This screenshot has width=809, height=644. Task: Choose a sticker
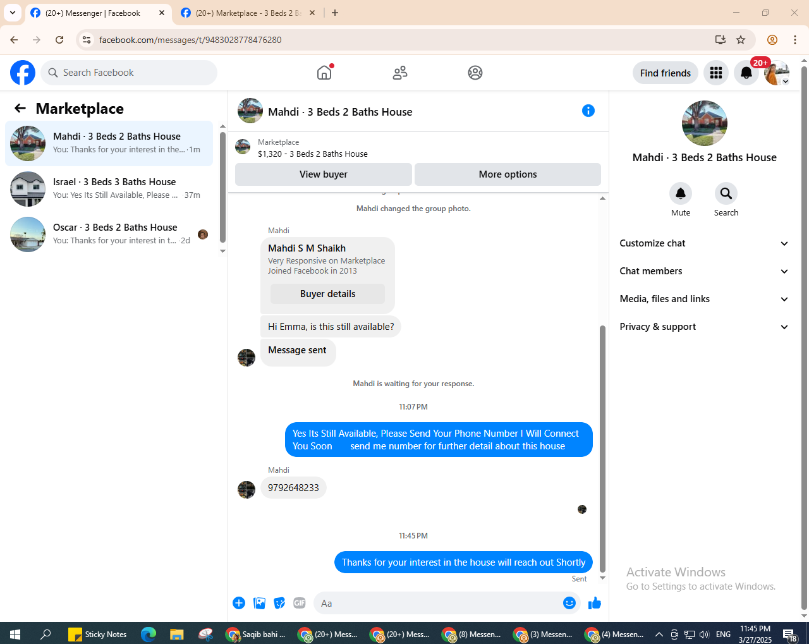click(279, 603)
